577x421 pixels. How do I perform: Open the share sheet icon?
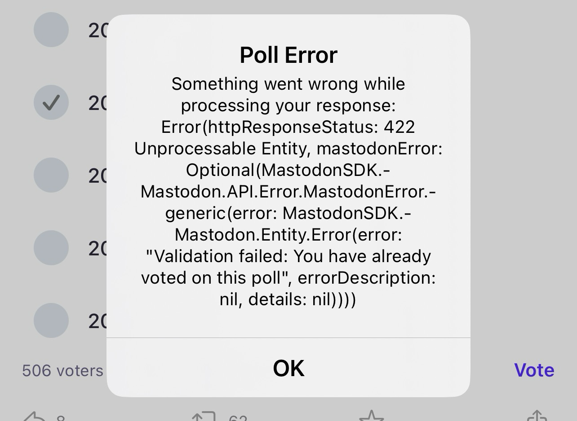pos(537,417)
